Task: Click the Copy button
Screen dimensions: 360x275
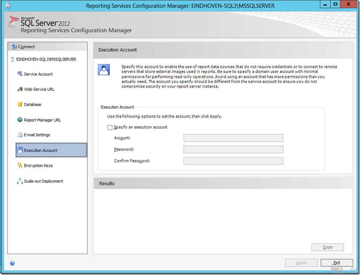Action: [x=328, y=247]
